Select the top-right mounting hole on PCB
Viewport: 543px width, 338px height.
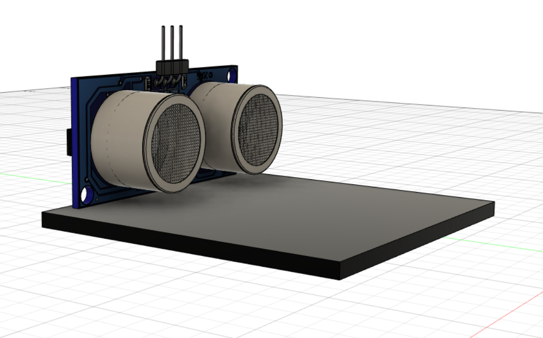(232, 74)
